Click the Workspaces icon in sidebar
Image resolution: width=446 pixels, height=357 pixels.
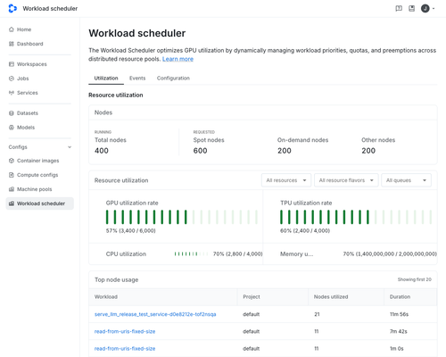point(12,64)
